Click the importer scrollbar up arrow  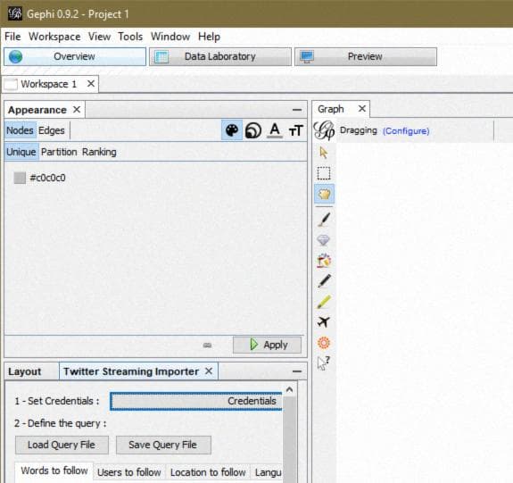[x=289, y=389]
